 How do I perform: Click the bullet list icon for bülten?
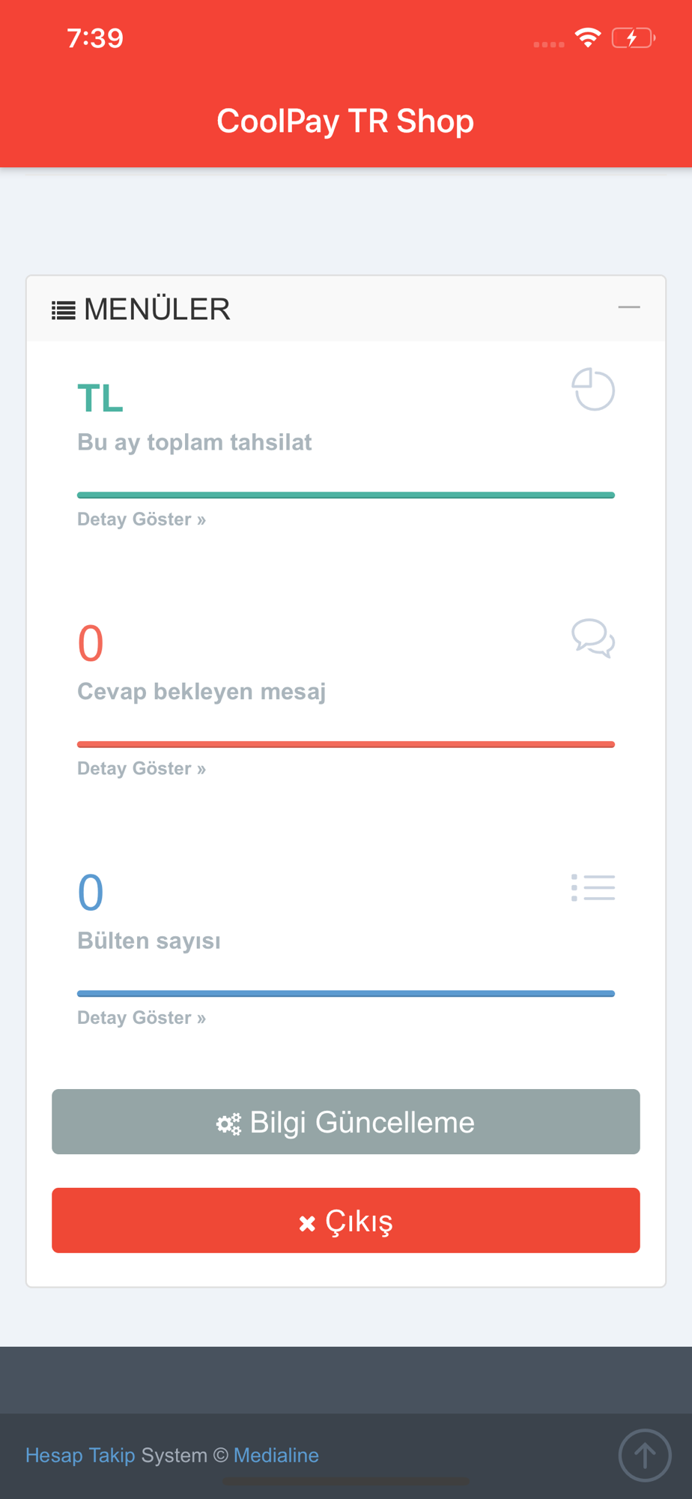point(593,887)
